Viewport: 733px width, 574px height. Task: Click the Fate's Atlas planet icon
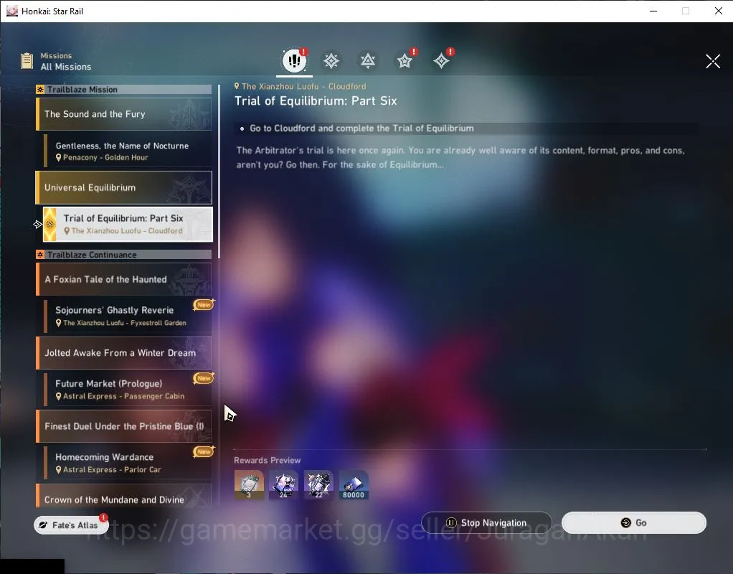click(x=43, y=525)
